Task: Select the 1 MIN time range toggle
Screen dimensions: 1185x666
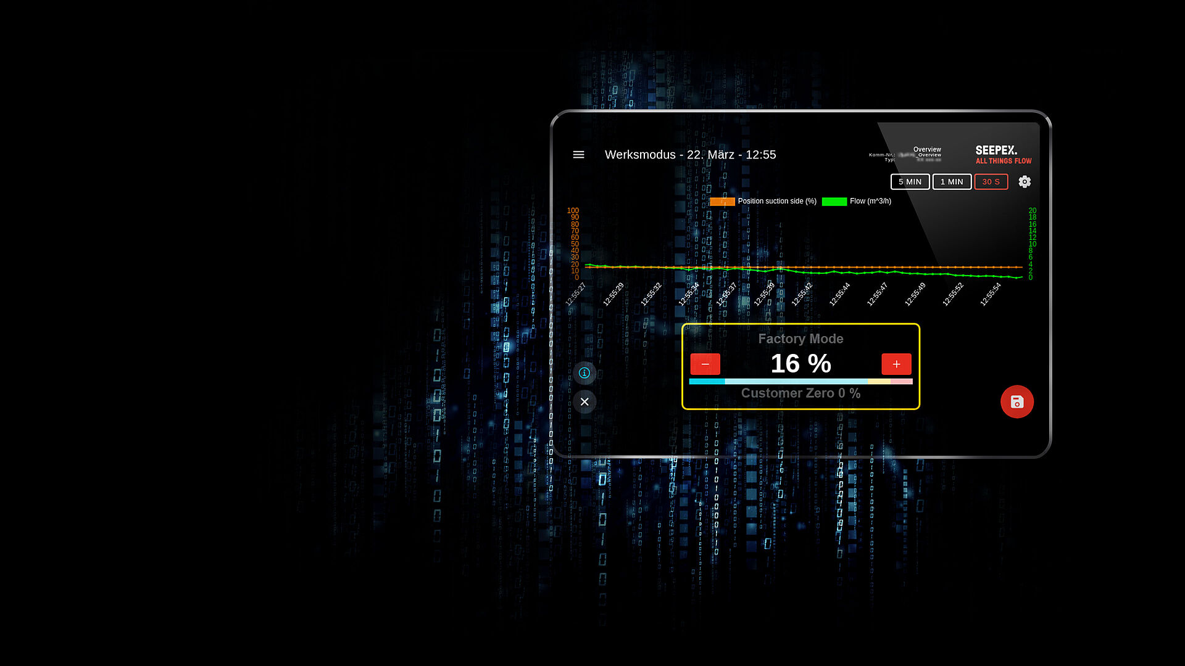Action: [950, 181]
